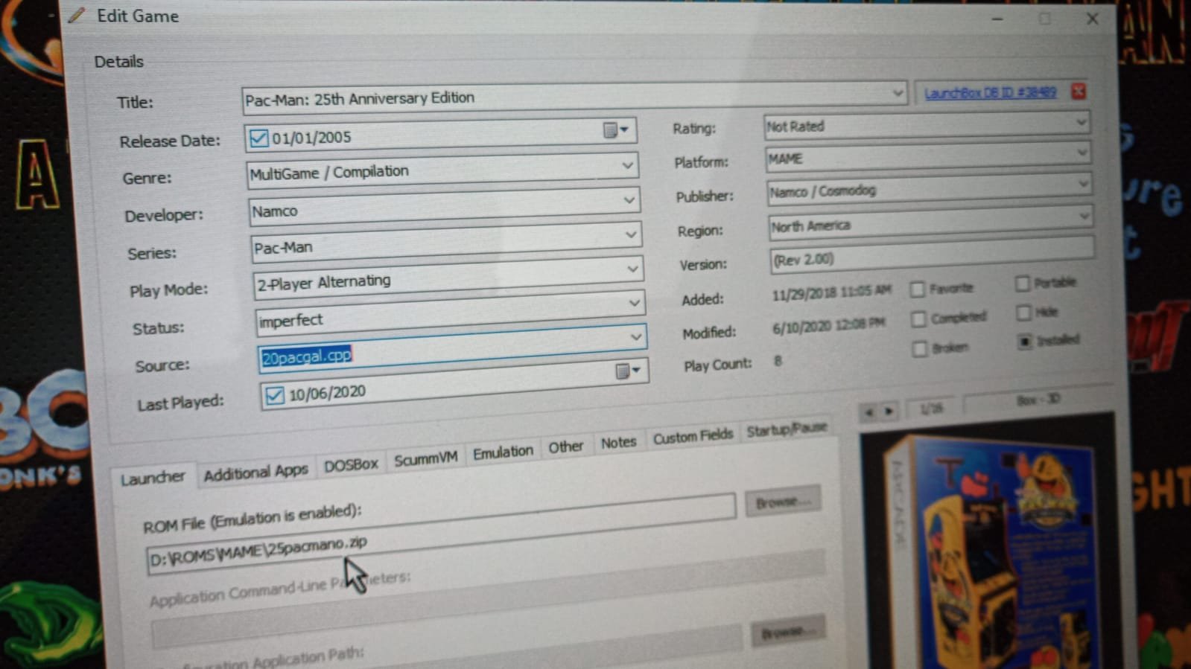Click the pencil Edit Game window icon
Viewport: 1191px width, 669px height.
pos(76,14)
